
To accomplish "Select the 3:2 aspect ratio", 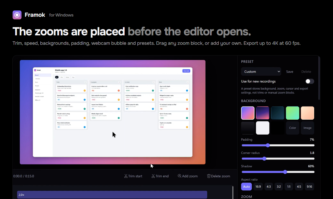I will click(x=279, y=186).
